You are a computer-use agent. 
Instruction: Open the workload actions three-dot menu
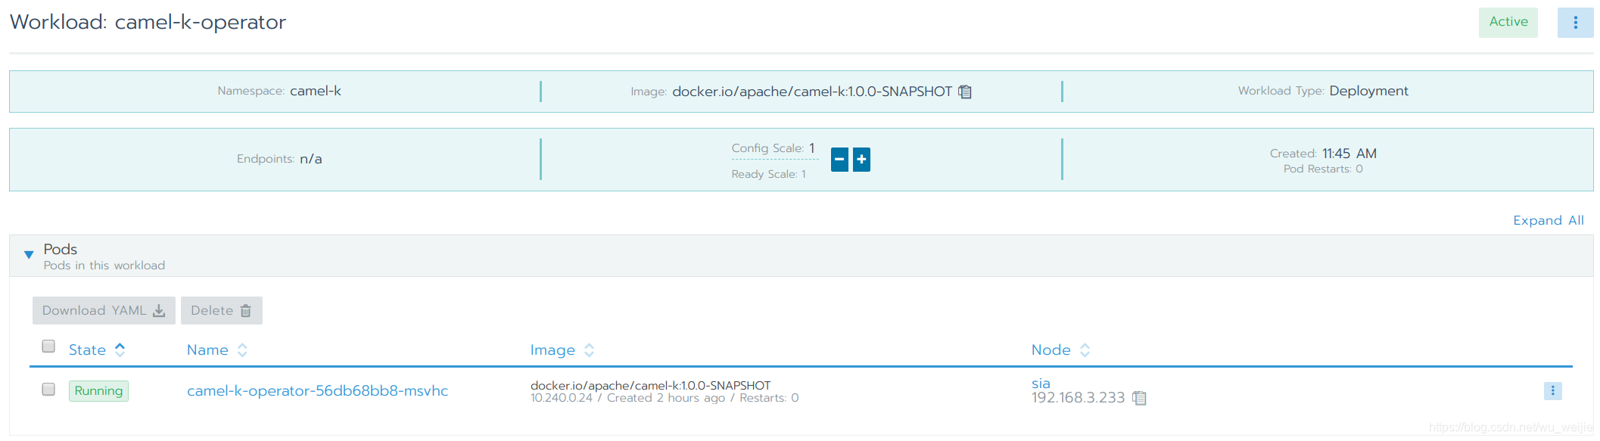[x=1575, y=23]
